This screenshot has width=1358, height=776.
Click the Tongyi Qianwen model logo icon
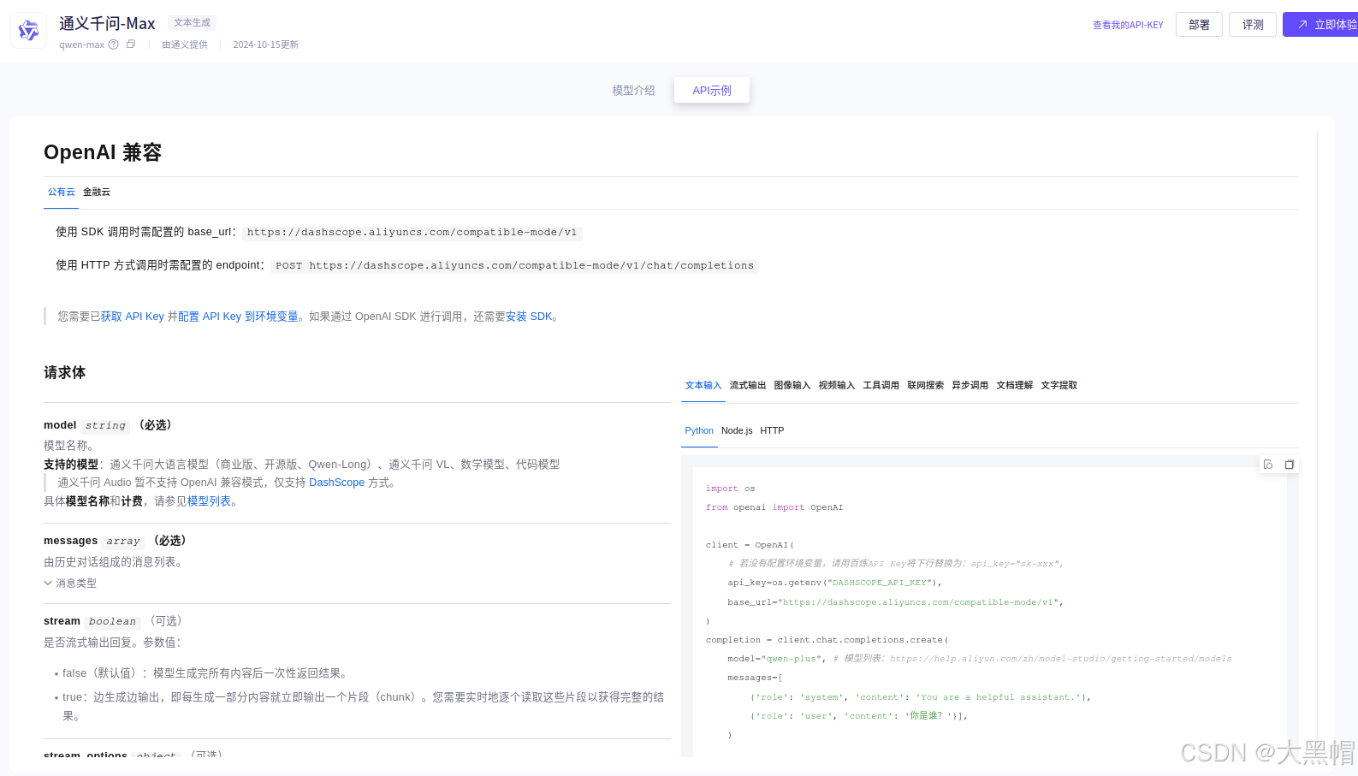tap(28, 31)
